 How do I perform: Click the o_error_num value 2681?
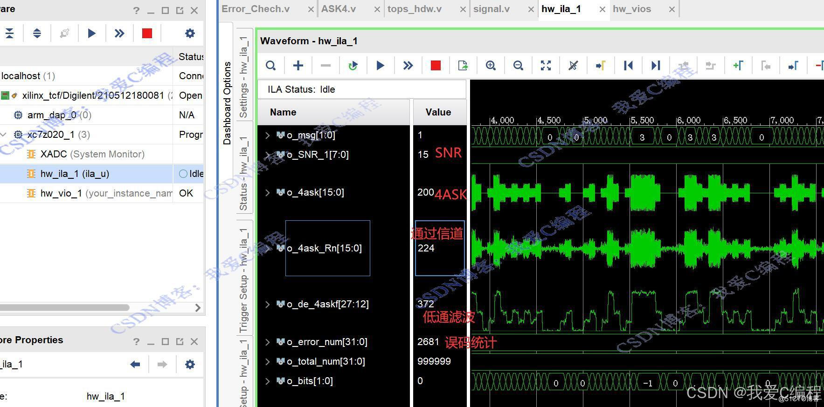click(x=428, y=342)
